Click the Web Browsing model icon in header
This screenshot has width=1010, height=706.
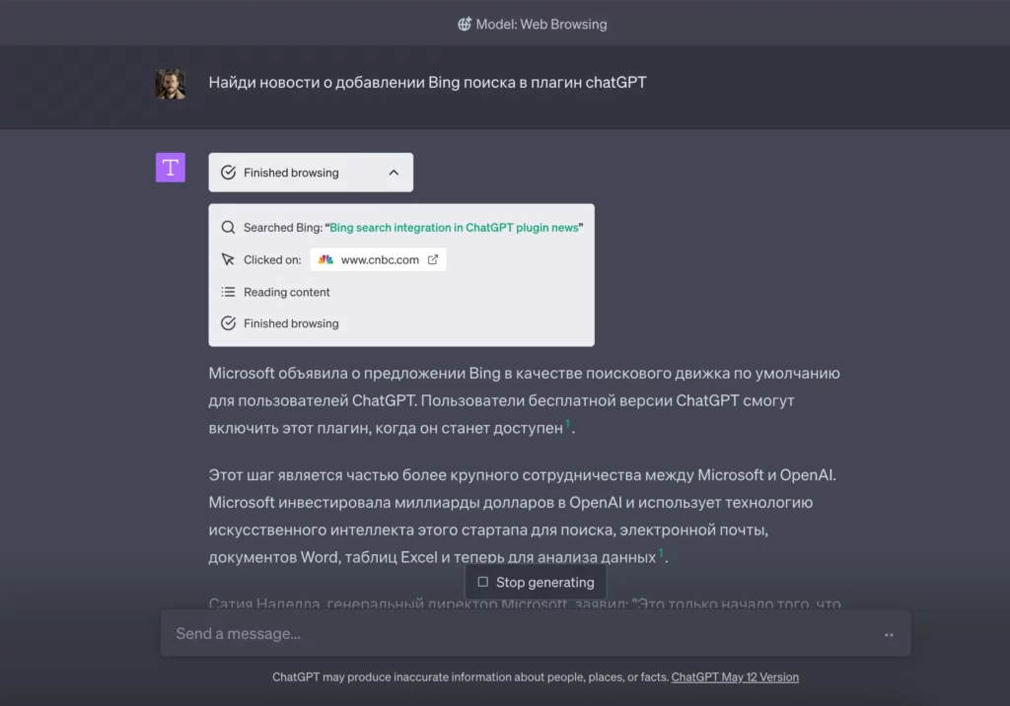[464, 24]
